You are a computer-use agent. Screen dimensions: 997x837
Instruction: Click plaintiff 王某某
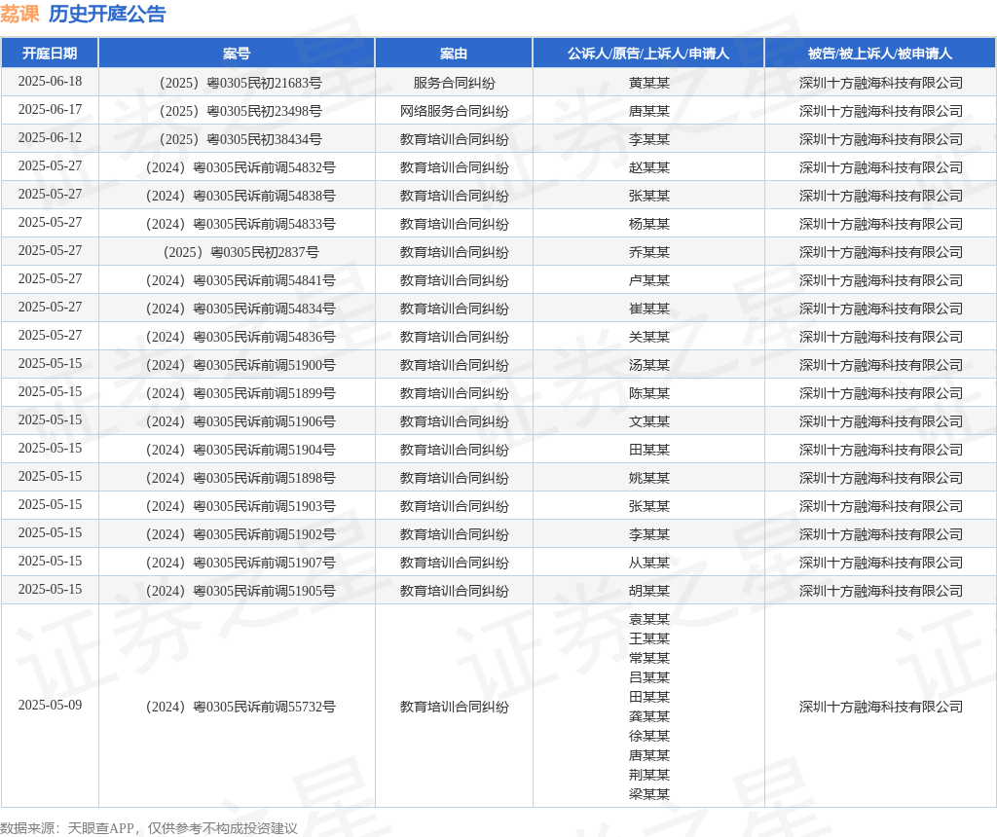click(649, 638)
